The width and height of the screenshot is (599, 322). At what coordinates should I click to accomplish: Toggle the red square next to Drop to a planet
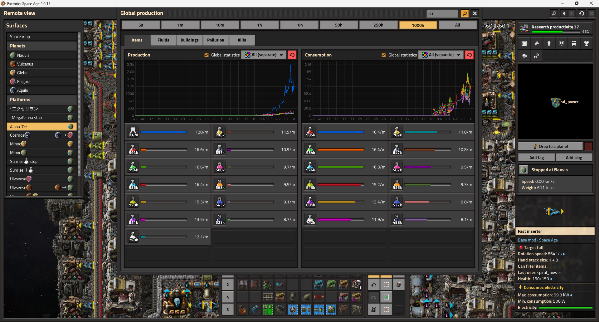(x=588, y=146)
